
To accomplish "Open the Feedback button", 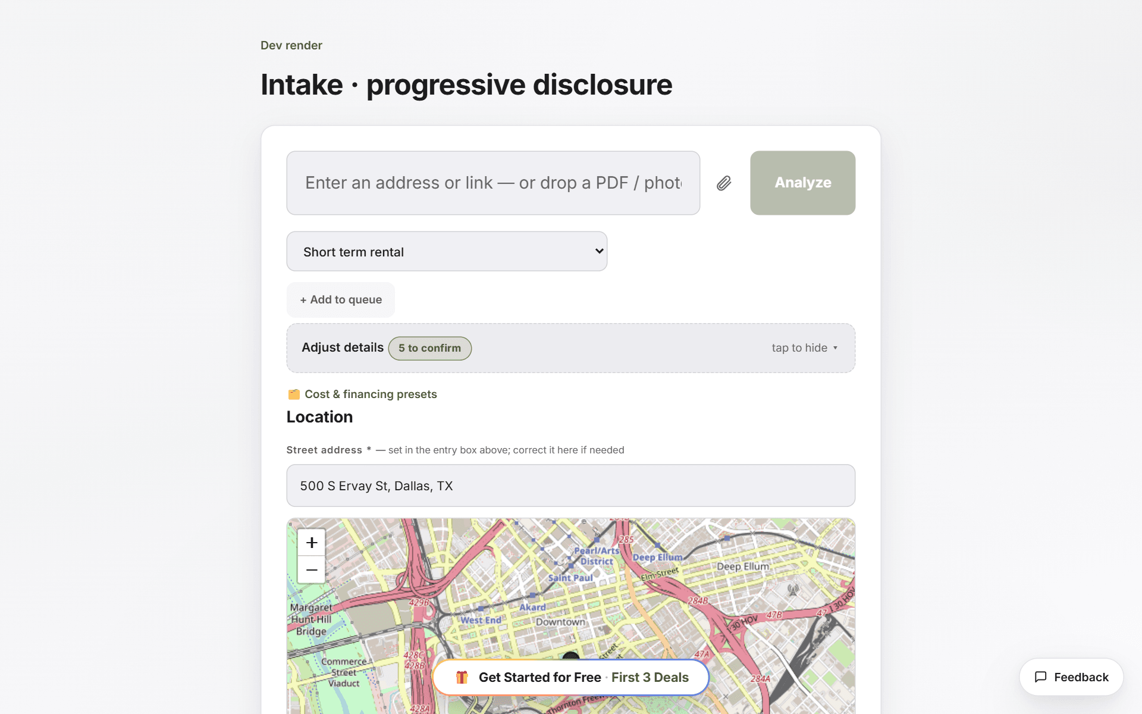I will click(1071, 677).
